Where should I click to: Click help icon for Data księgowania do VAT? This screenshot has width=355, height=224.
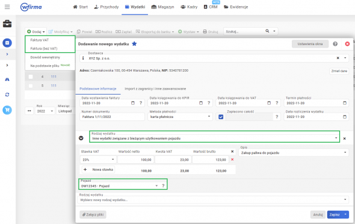pos(277,103)
